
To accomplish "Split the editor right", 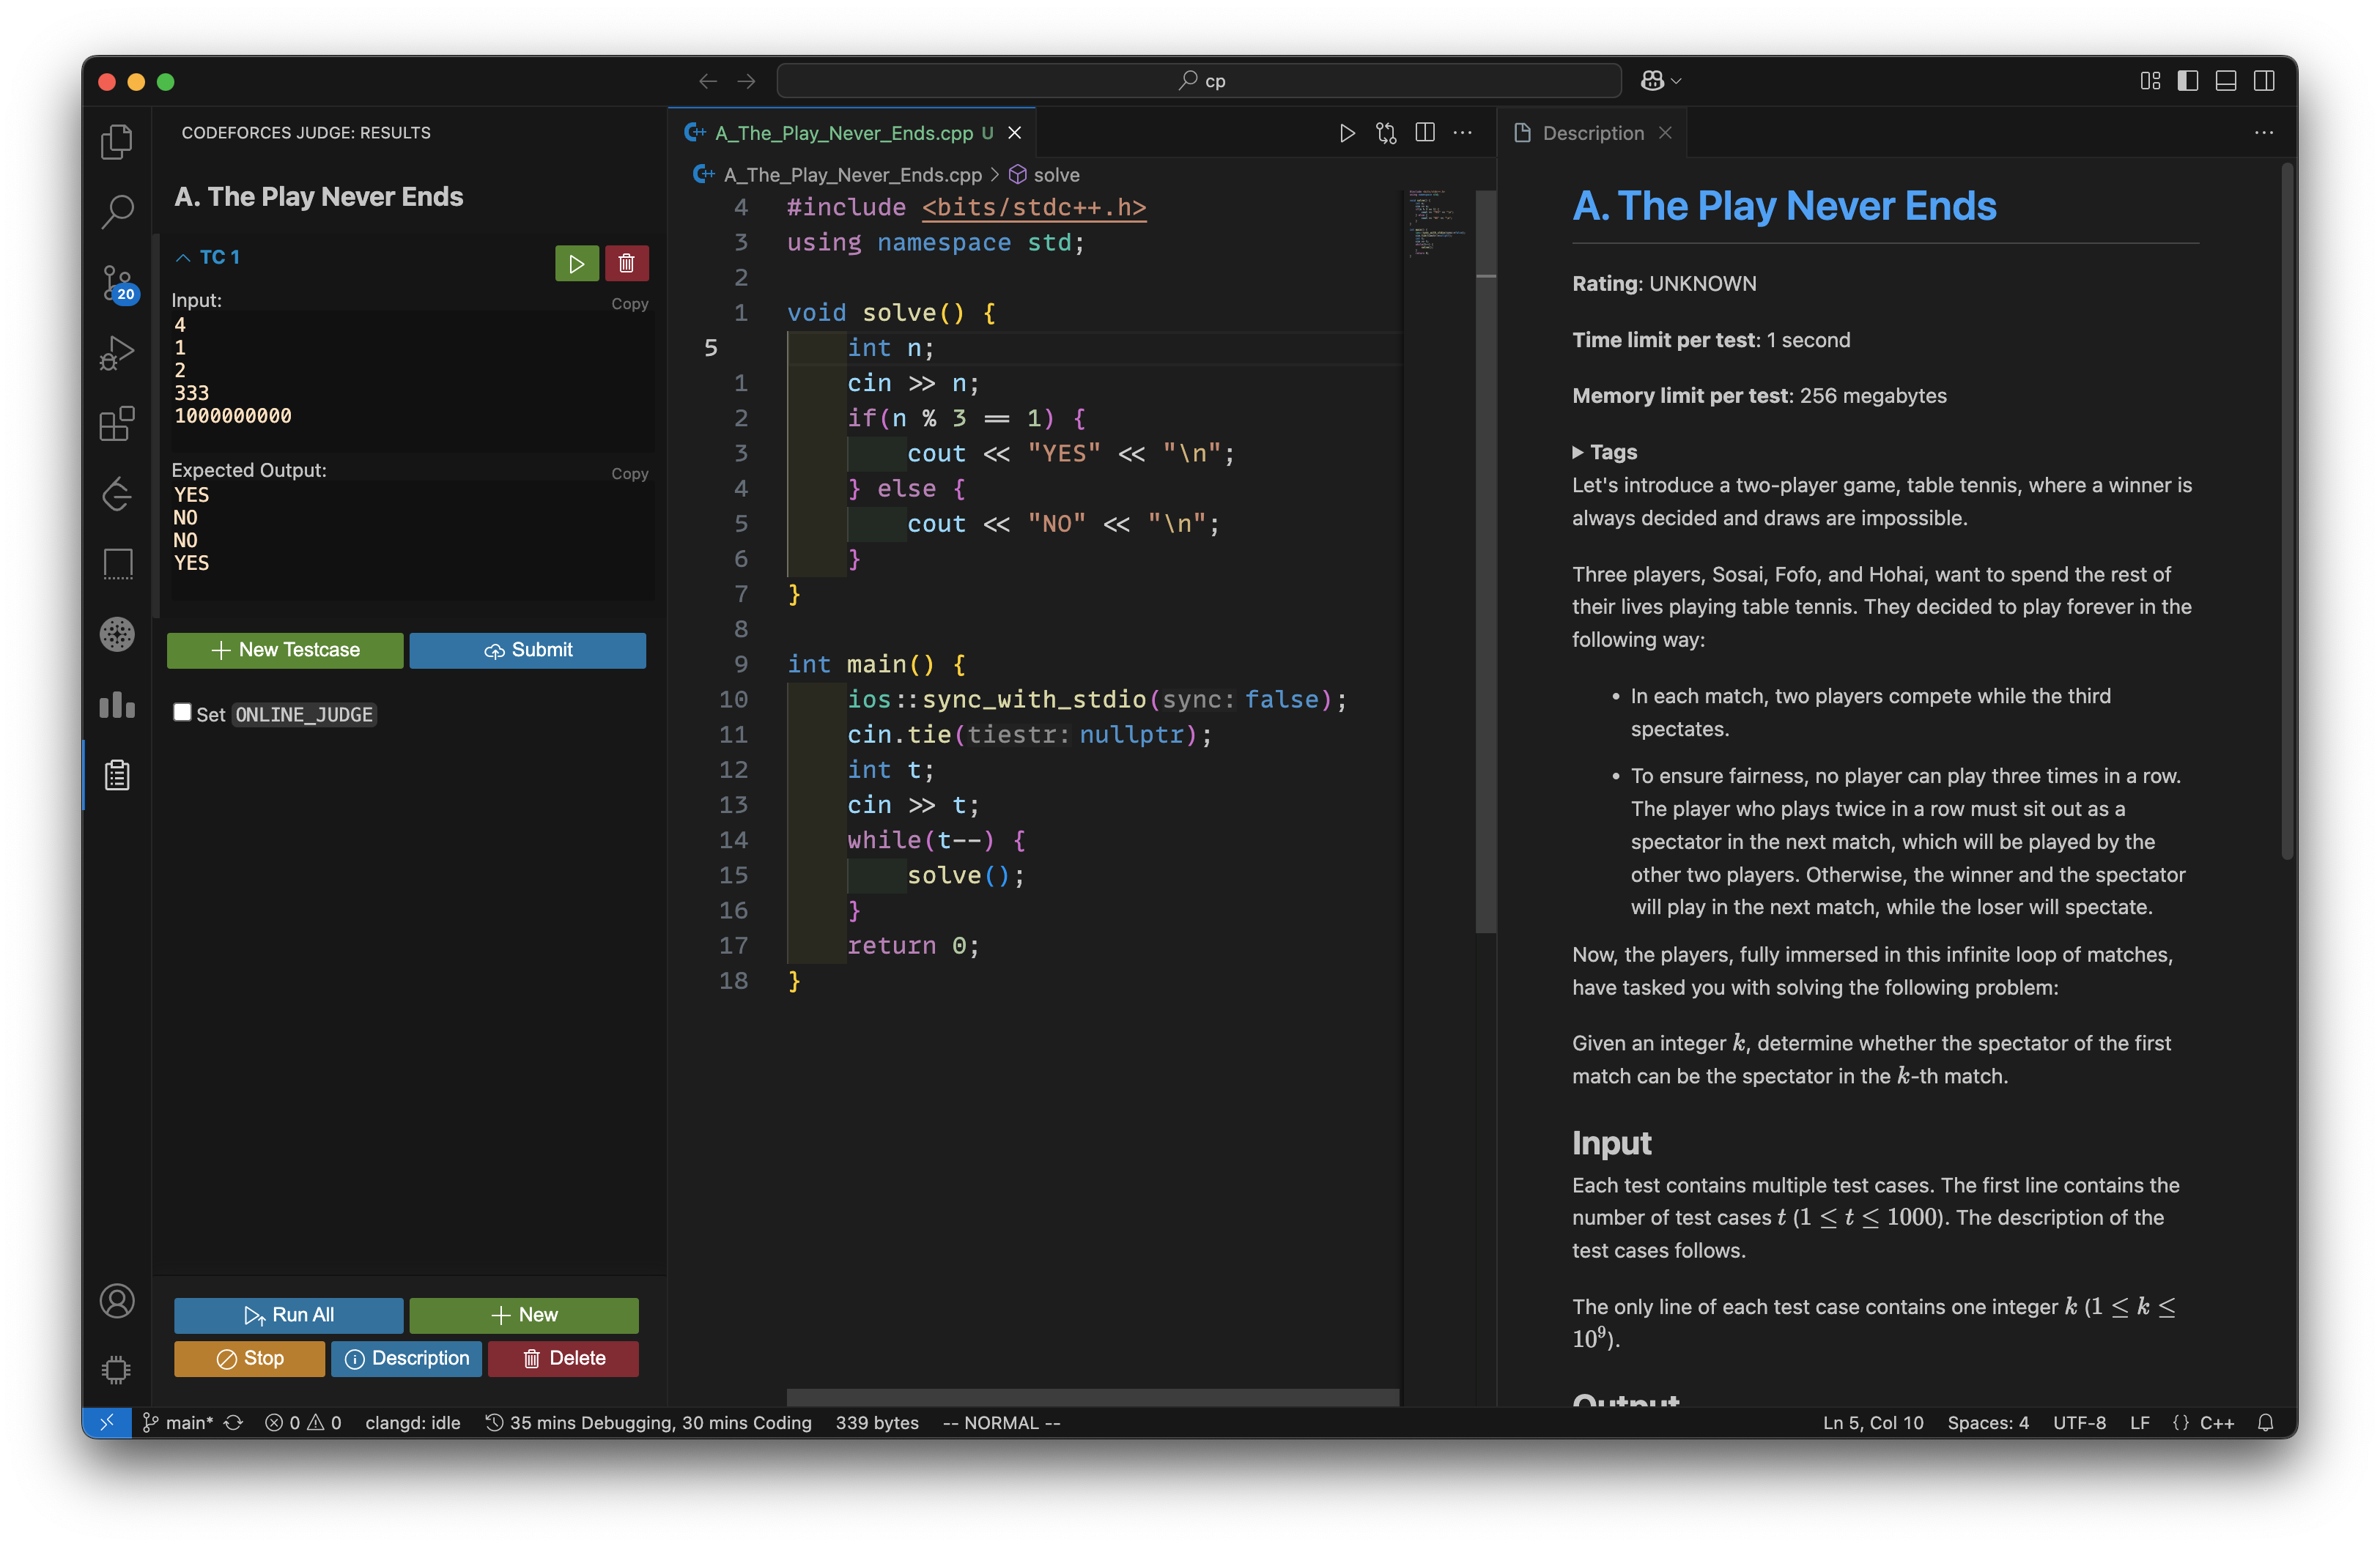I will click(1424, 133).
